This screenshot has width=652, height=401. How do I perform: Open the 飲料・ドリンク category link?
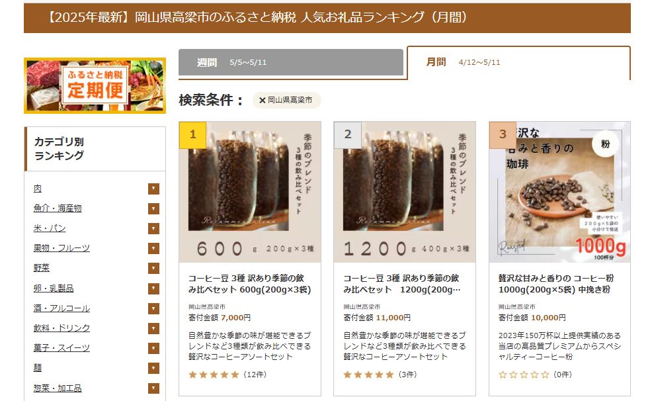(61, 328)
